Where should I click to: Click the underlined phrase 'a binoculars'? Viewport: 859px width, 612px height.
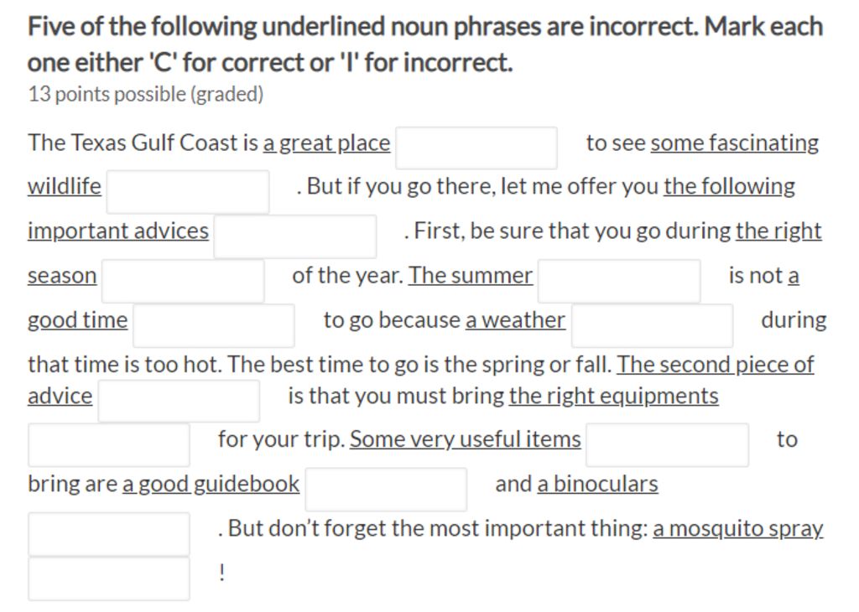tap(597, 484)
